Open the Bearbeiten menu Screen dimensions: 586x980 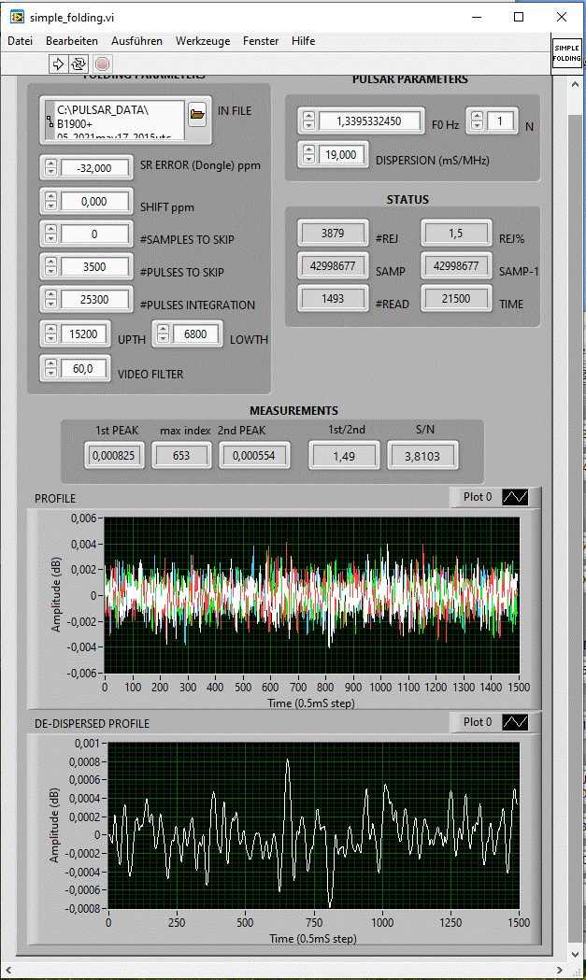pyautogui.click(x=72, y=40)
